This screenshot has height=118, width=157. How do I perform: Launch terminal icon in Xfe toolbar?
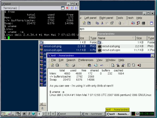(x=143, y=23)
